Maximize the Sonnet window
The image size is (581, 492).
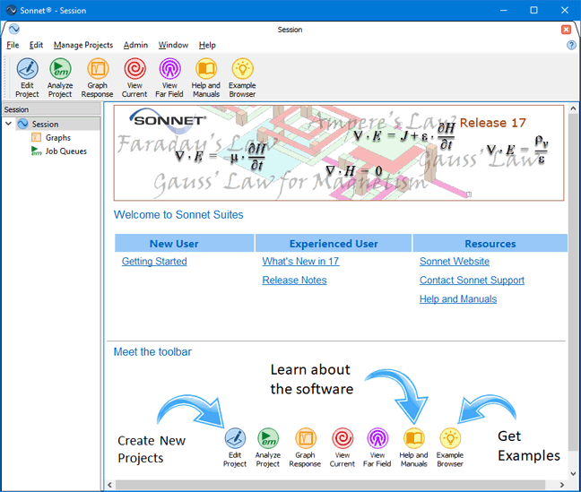(x=533, y=11)
